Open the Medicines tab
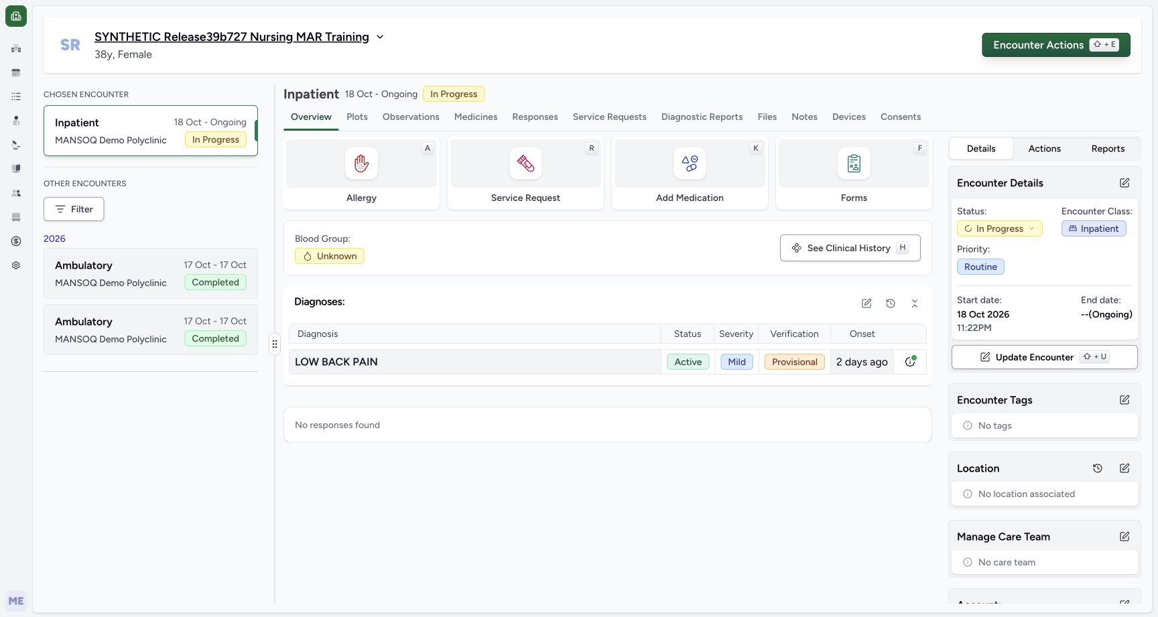The height and width of the screenshot is (617, 1158). (476, 117)
